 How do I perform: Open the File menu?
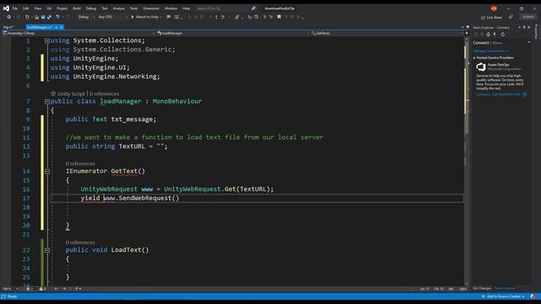(x=15, y=8)
